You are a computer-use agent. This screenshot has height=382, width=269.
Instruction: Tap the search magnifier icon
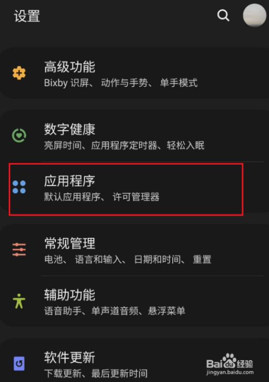click(x=223, y=16)
